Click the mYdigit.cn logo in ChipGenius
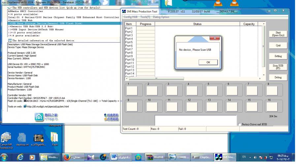 46,117
